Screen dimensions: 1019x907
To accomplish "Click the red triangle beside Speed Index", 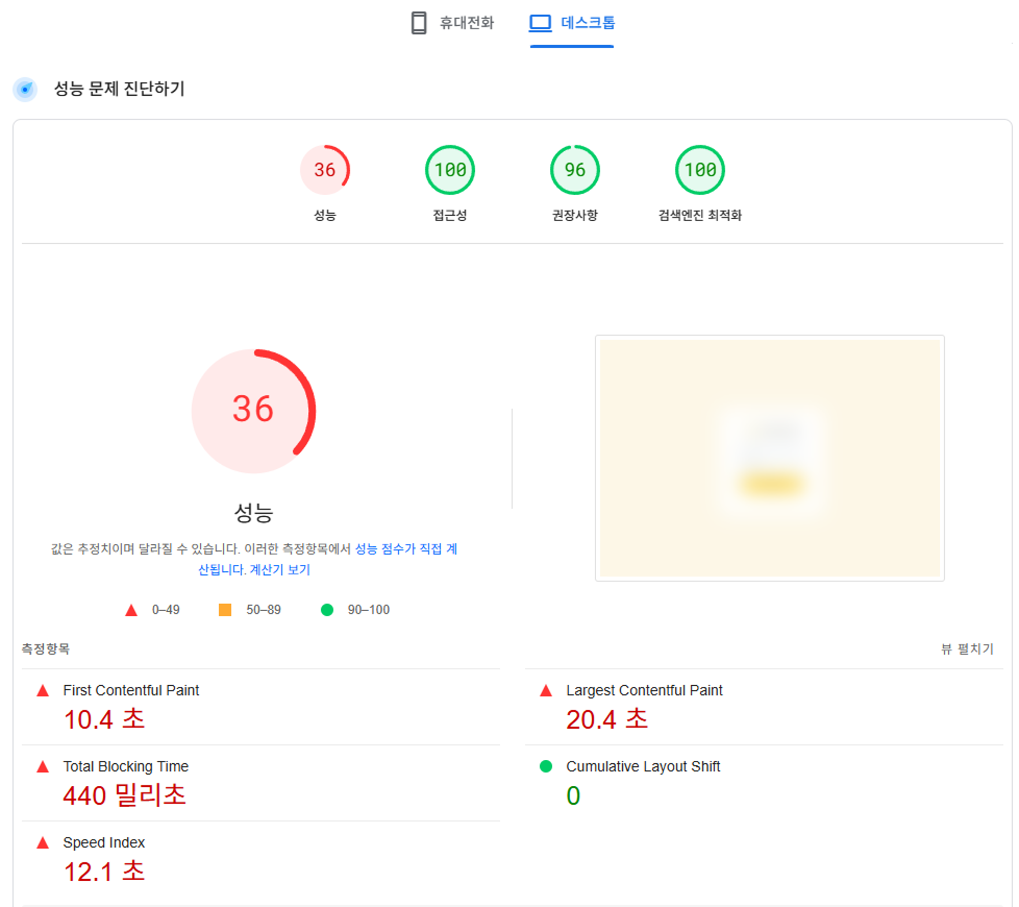I will click(x=43, y=843).
